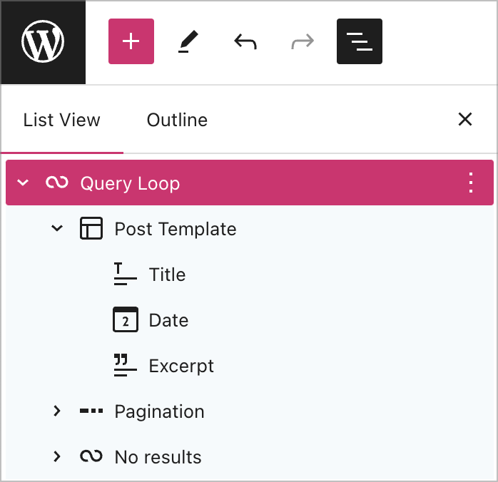
Task: Open Query Loop options menu
Action: 470,183
